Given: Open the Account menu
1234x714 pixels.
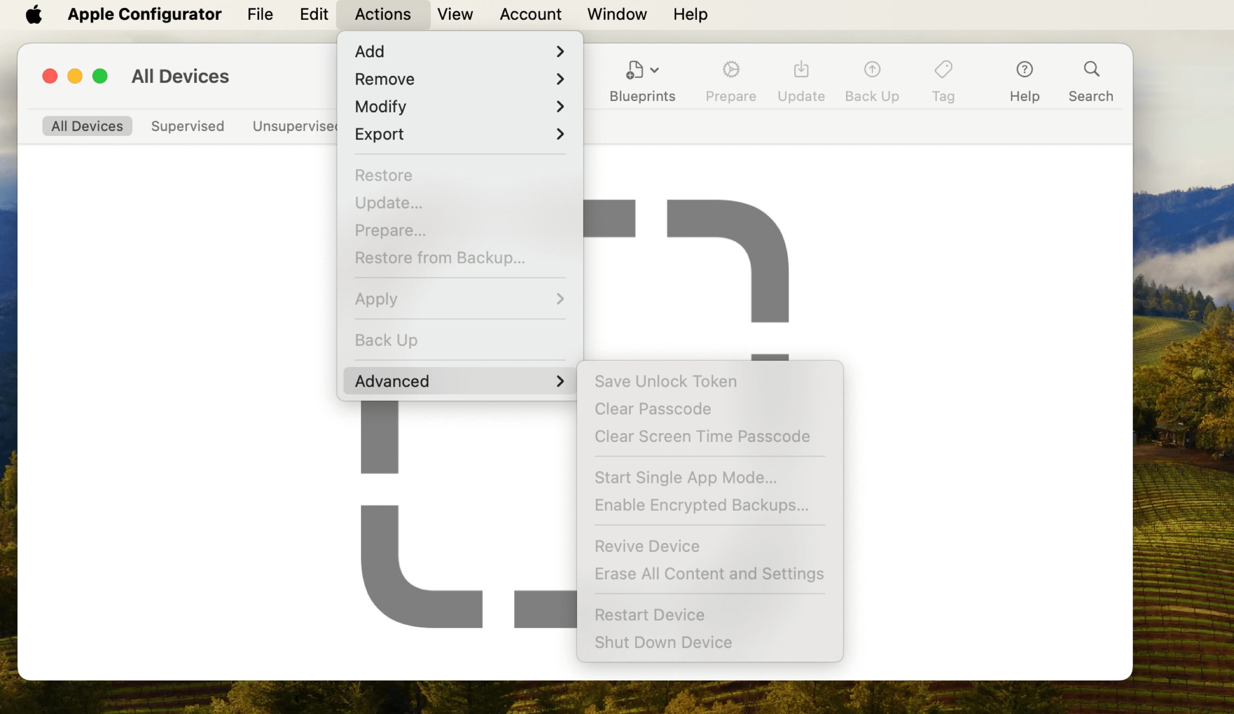Looking at the screenshot, I should 530,14.
